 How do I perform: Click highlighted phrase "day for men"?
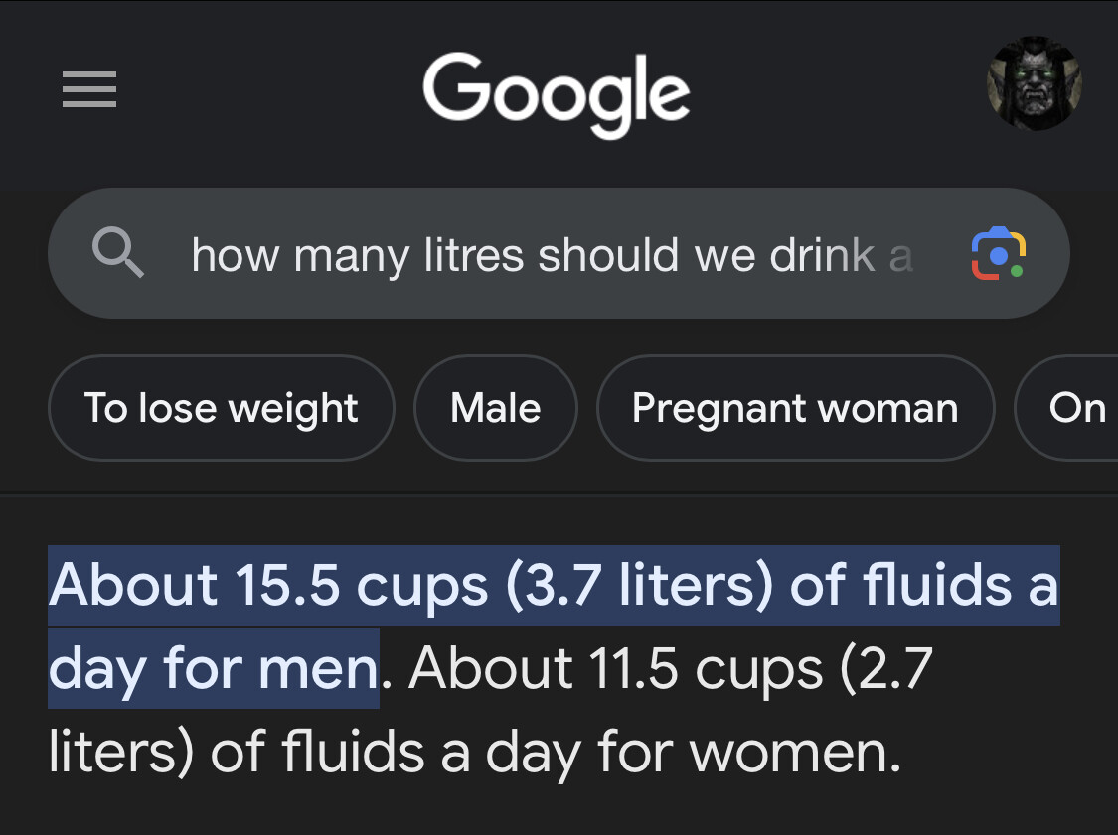[x=214, y=669]
